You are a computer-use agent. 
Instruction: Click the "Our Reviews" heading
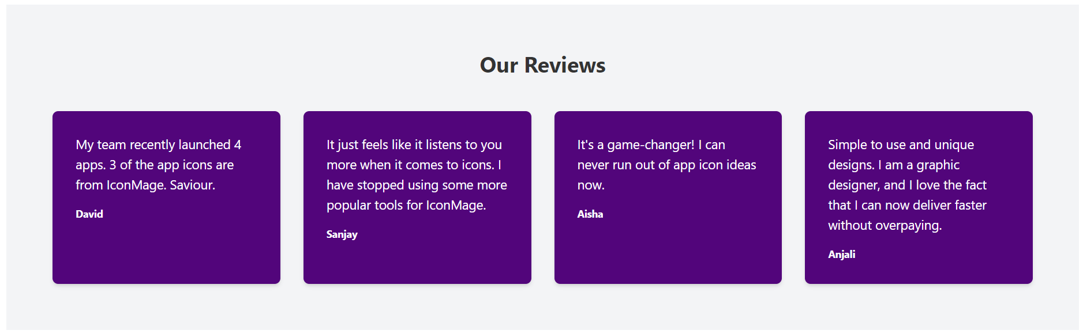tap(542, 65)
